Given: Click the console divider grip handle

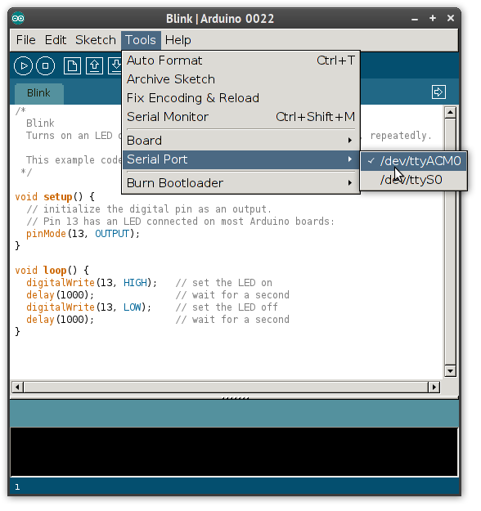Looking at the screenshot, I should tap(235, 398).
